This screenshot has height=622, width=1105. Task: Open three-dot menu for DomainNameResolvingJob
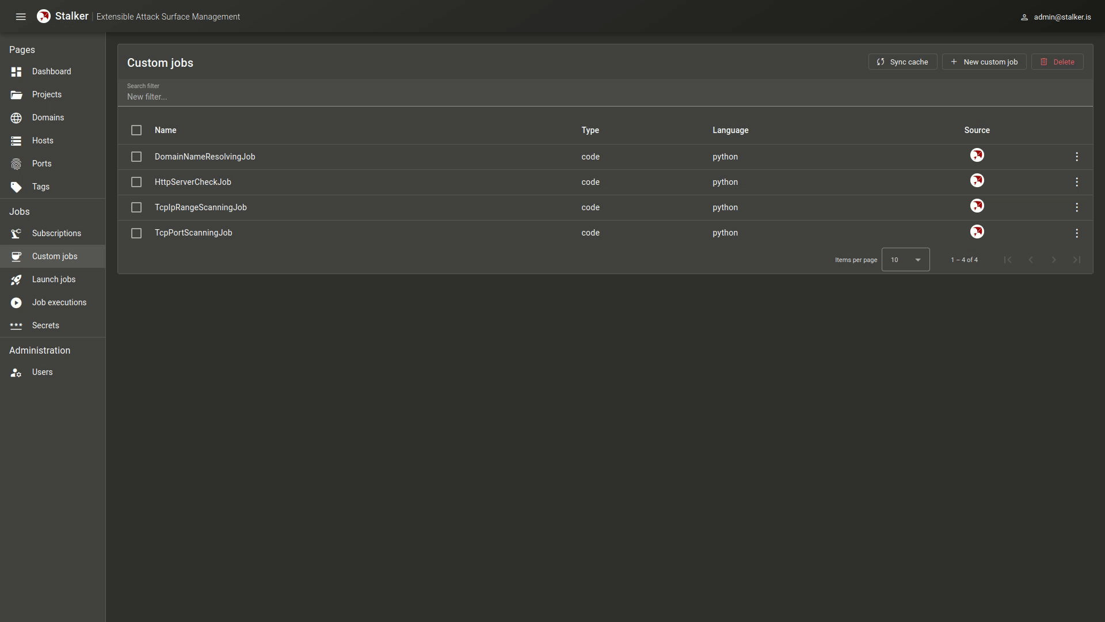pos(1077,157)
